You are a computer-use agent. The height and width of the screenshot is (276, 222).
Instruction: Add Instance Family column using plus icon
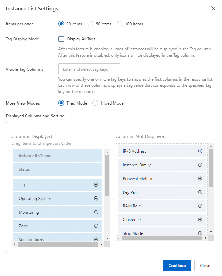point(200,165)
